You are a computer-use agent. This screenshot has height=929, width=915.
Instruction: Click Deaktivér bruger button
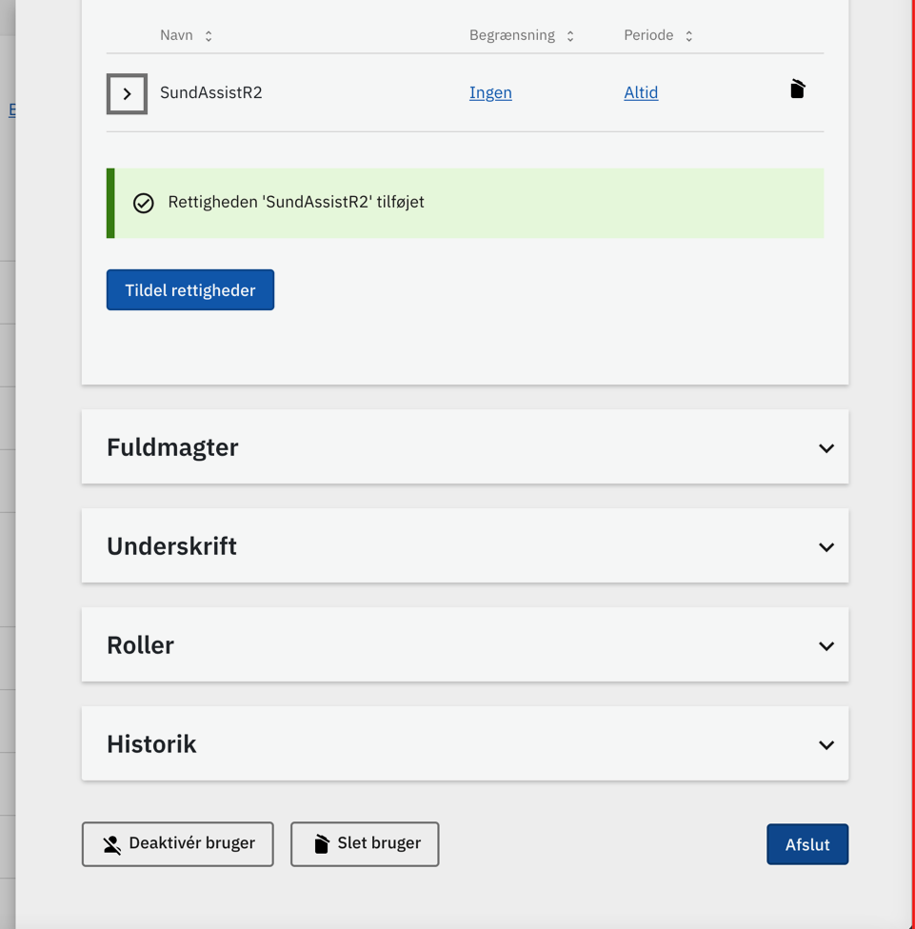(x=178, y=844)
